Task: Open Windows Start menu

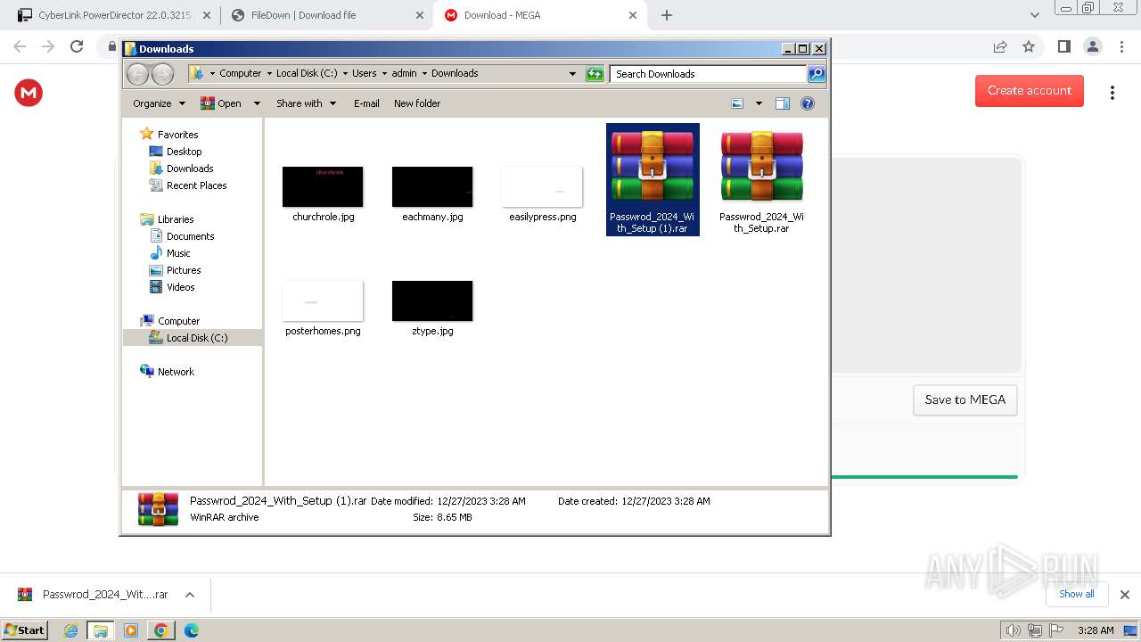Action: pos(24,630)
